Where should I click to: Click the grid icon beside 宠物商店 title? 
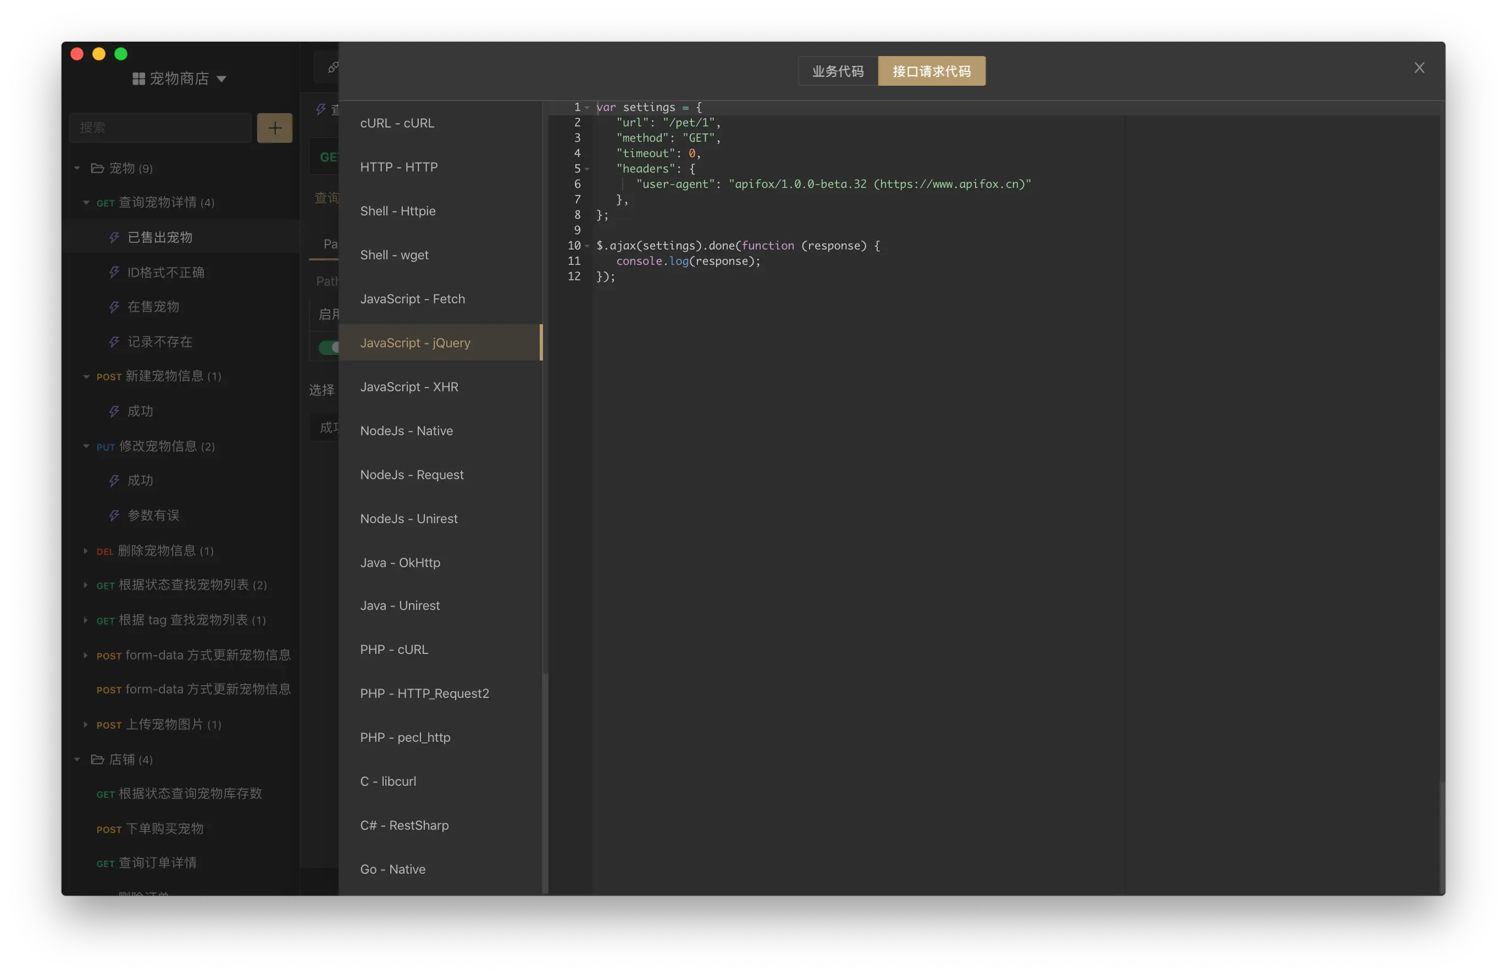(138, 79)
